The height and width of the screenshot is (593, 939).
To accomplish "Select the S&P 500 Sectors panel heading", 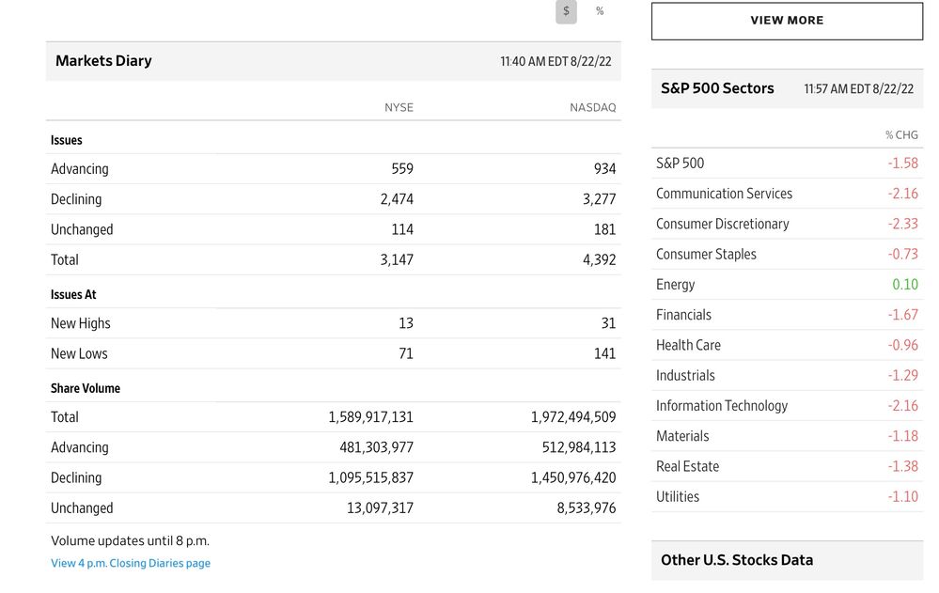I will point(717,88).
